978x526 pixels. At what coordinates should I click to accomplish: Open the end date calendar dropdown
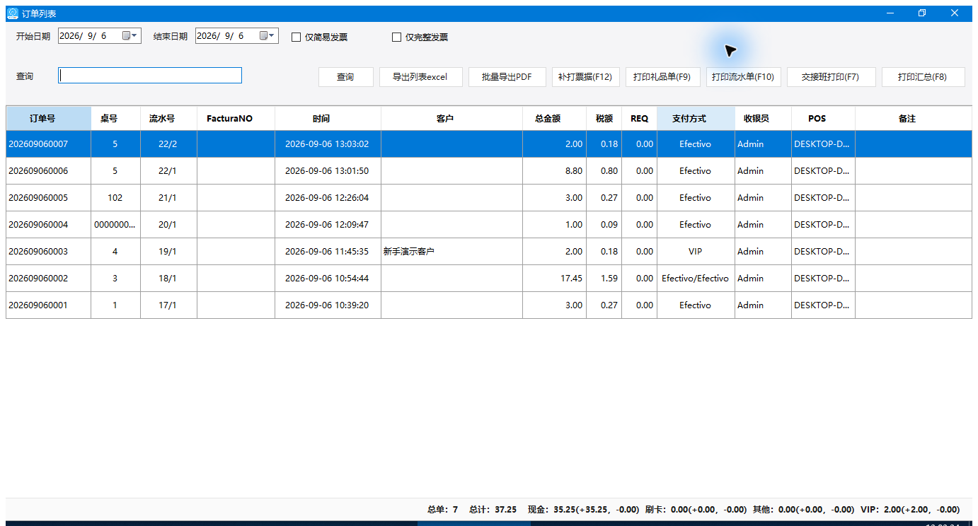(267, 36)
